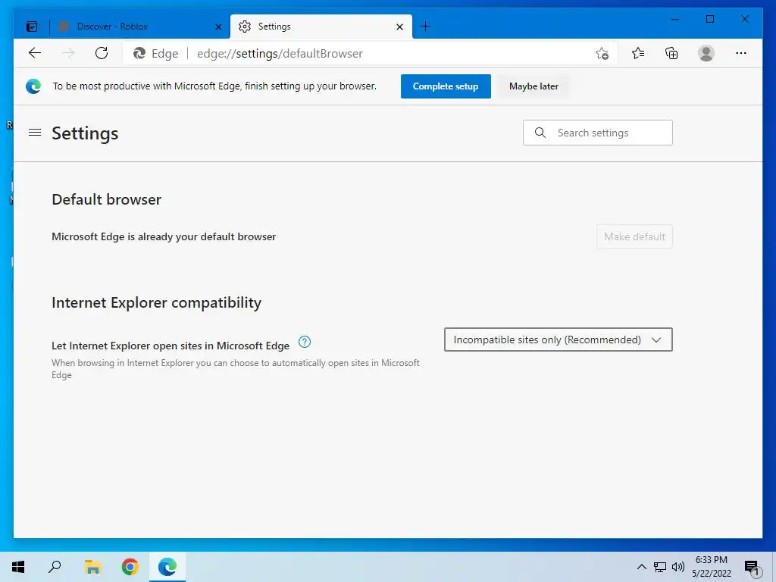Screen dimensions: 776x582
Task: Open the clock showing 6:33 PM
Action: [711, 567]
